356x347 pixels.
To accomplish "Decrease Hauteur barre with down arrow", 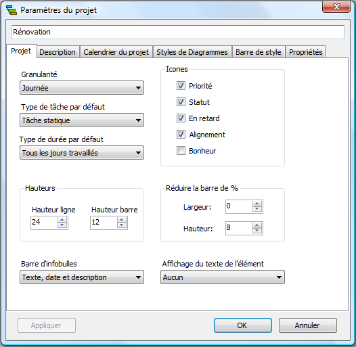I will click(122, 225).
